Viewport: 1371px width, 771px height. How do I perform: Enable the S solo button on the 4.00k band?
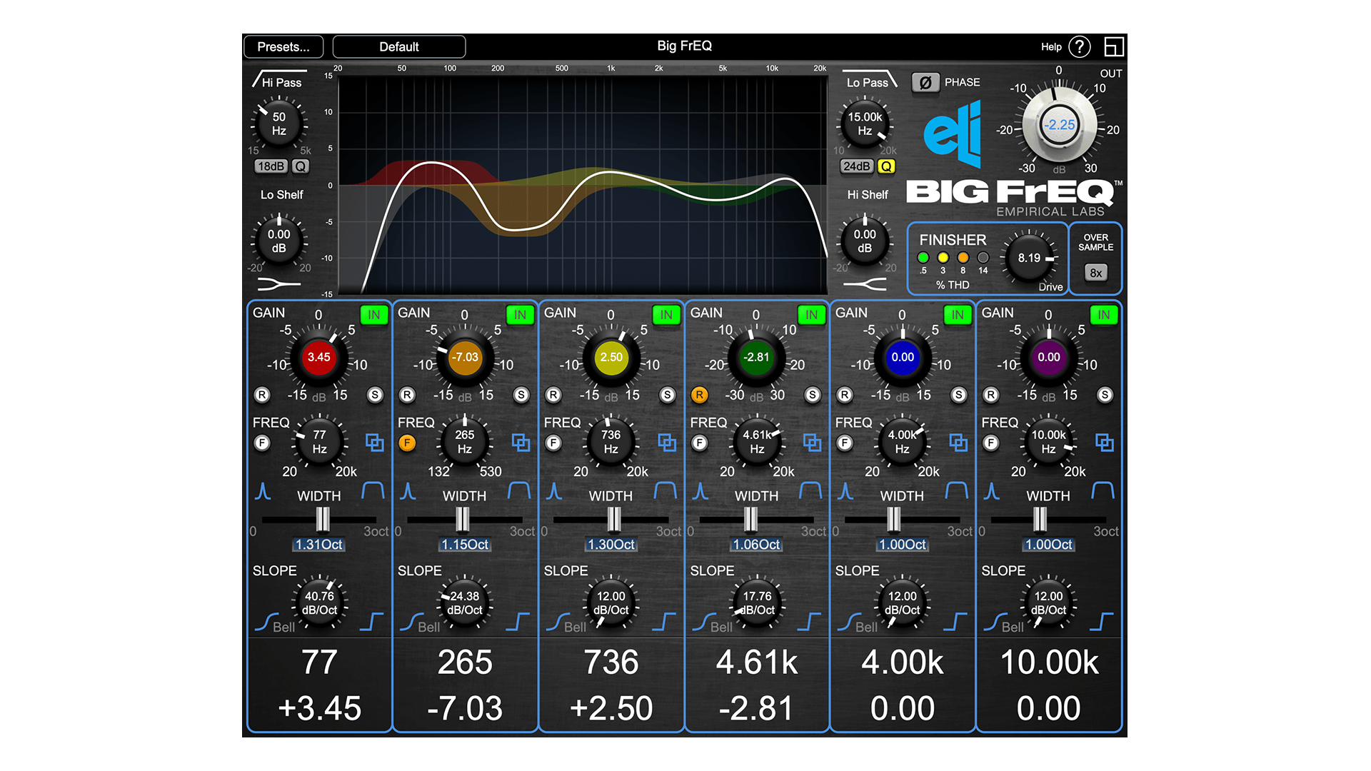click(x=958, y=395)
